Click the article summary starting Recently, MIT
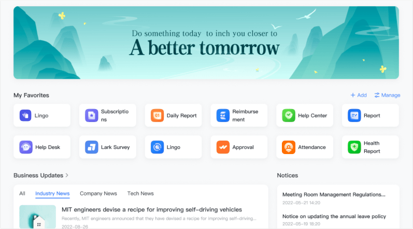The image size is (413, 229). (159, 219)
